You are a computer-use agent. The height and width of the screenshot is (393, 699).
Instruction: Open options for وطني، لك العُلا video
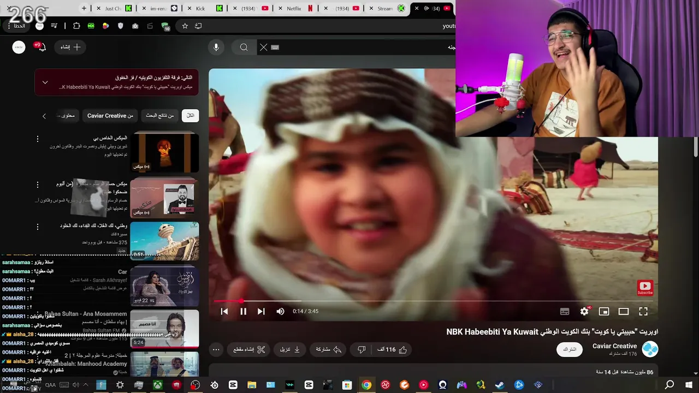(x=37, y=227)
